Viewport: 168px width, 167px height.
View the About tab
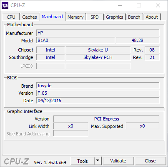pyautogui.click(x=152, y=17)
